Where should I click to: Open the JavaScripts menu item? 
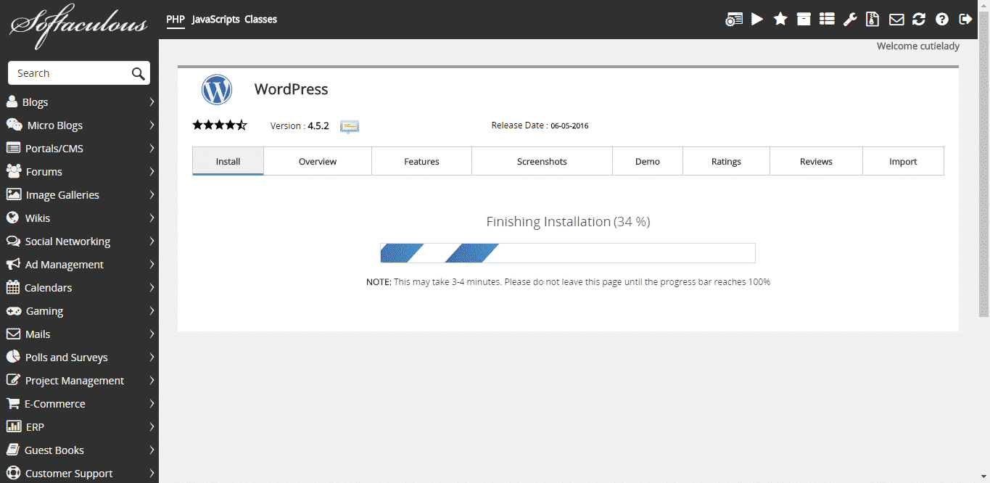coord(216,20)
